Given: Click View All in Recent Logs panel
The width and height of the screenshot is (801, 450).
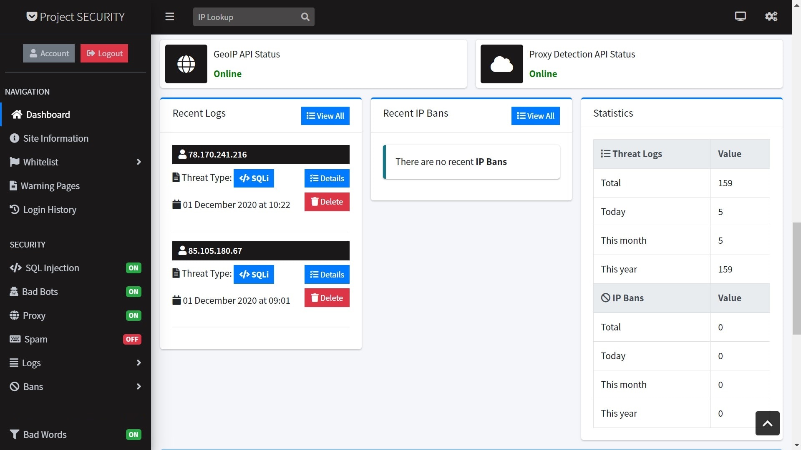Looking at the screenshot, I should point(325,116).
